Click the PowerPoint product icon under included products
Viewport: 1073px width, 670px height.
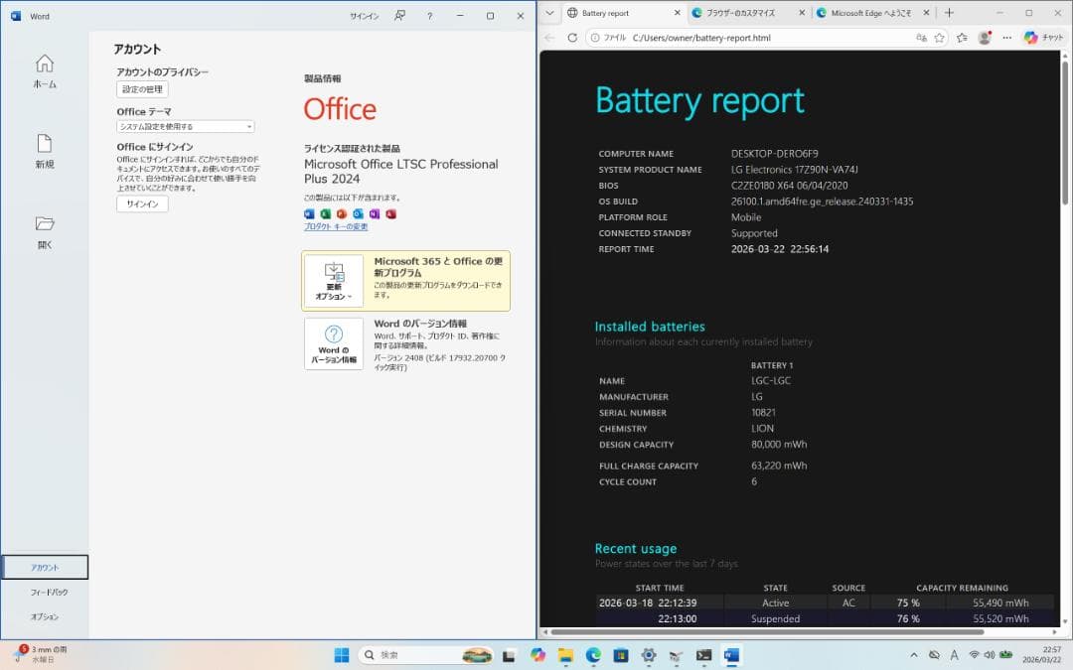342,214
